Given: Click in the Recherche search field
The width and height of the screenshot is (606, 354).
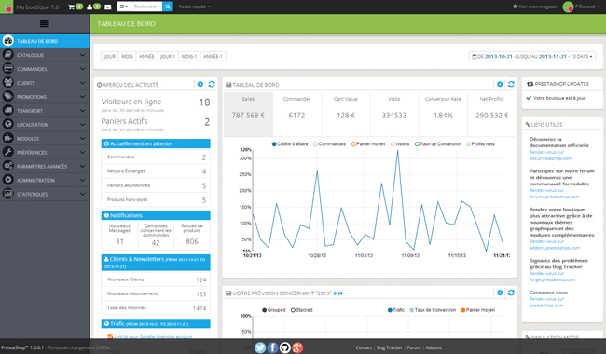Looking at the screenshot, I should pos(146,7).
